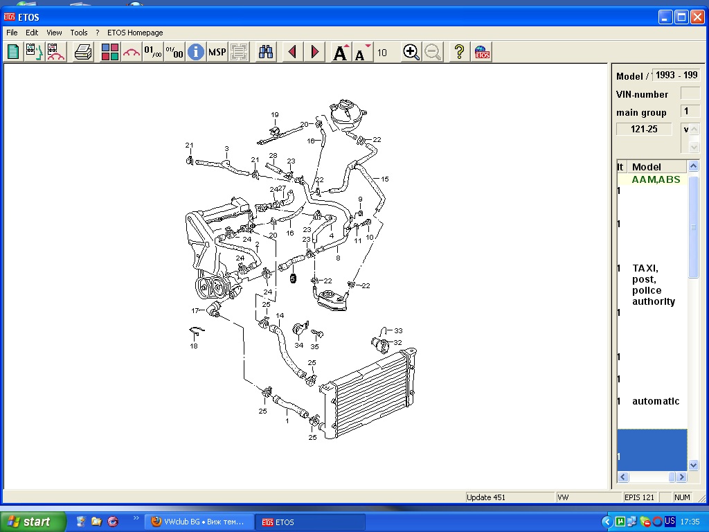Go to next page with the right red arrow
Viewport: 709px width, 532px height.
point(315,52)
